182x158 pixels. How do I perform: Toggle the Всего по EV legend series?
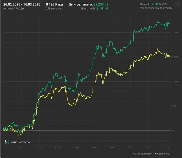pos(163,154)
